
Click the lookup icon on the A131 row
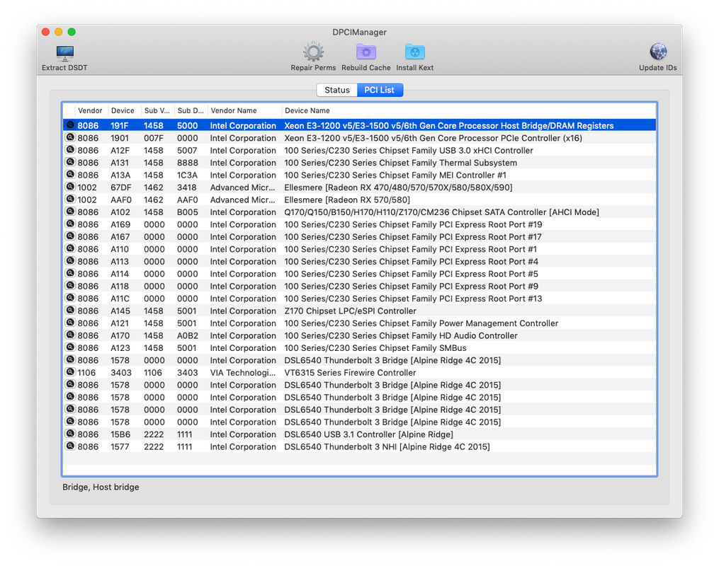[x=70, y=162]
